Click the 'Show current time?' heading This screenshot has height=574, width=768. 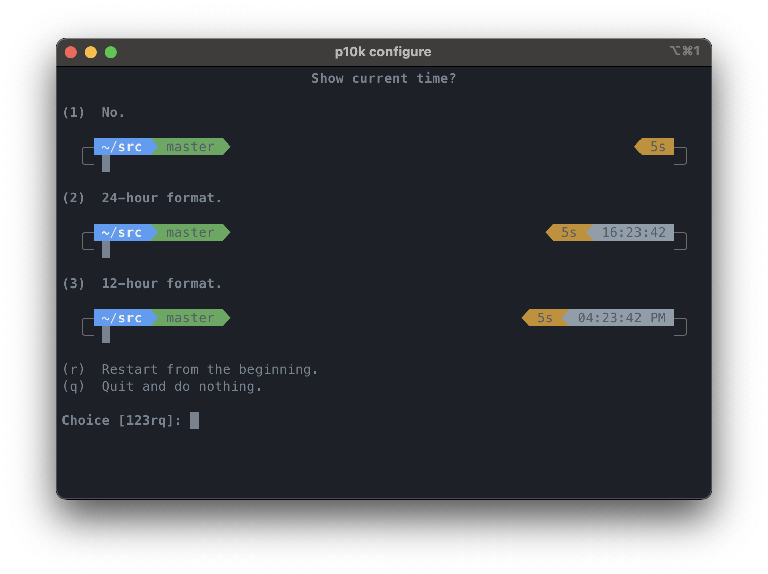tap(383, 78)
